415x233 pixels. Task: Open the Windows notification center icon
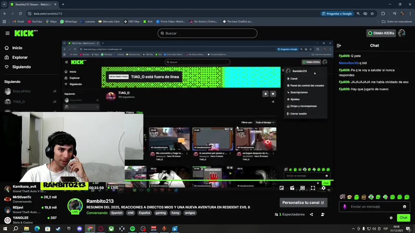(x=408, y=229)
